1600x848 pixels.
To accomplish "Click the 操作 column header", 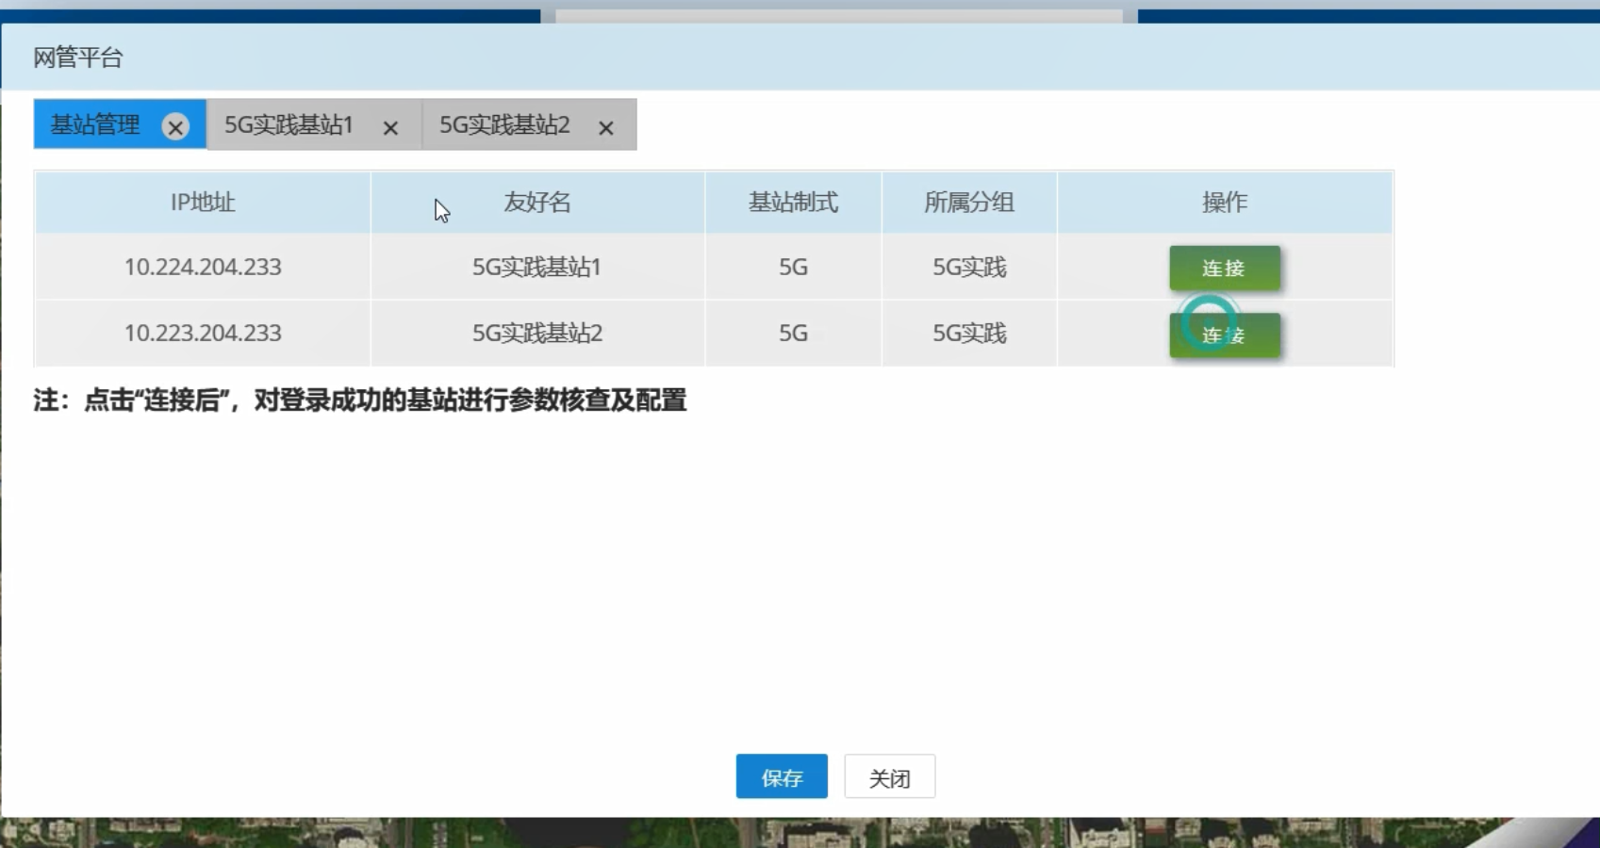I will click(1224, 203).
